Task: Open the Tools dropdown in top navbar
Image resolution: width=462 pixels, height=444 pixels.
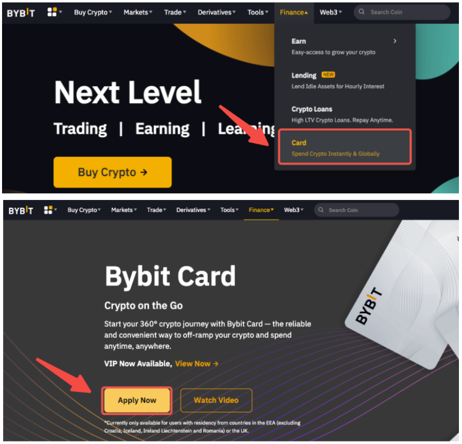Action: [x=258, y=12]
